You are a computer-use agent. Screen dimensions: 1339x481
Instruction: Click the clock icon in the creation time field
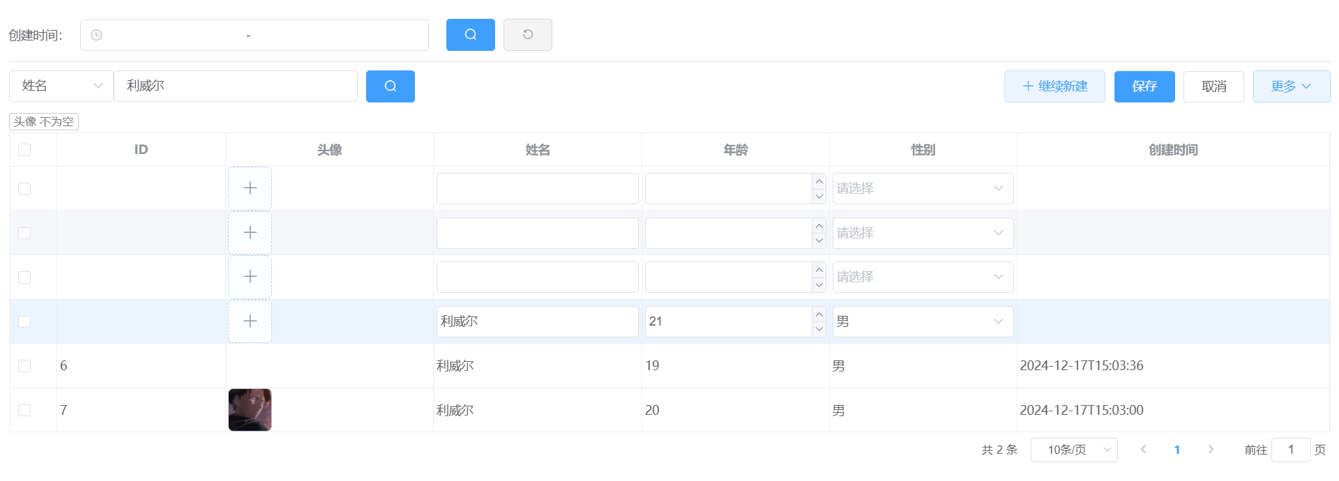(x=97, y=35)
